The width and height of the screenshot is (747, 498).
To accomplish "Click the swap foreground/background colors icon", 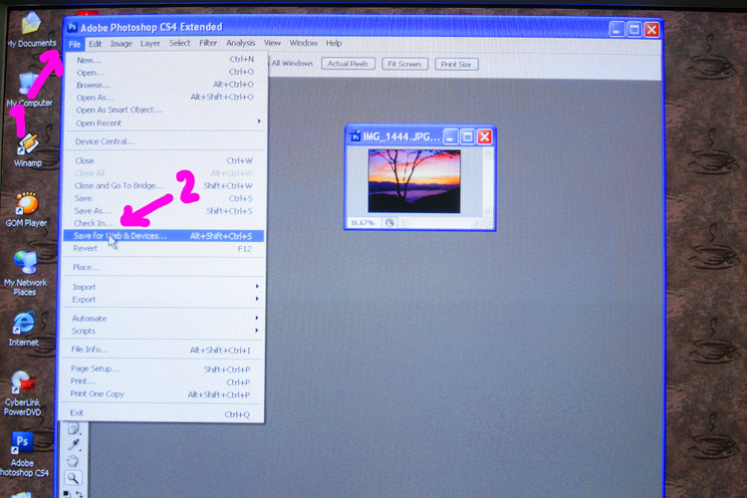I will (x=79, y=494).
